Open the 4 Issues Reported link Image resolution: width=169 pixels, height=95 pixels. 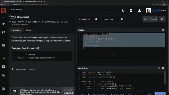(20, 25)
